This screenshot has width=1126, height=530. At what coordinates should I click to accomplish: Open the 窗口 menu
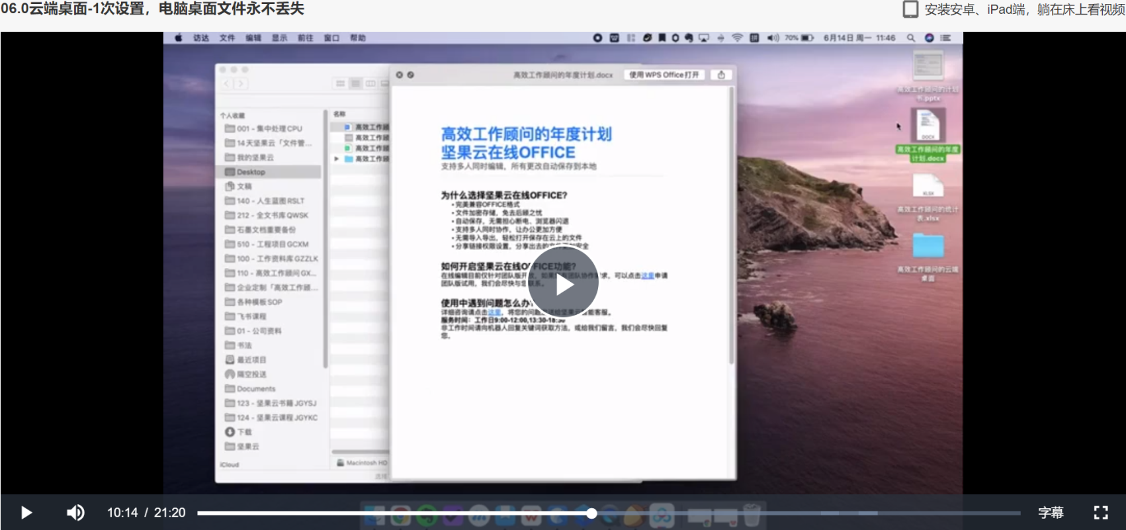pyautogui.click(x=331, y=38)
